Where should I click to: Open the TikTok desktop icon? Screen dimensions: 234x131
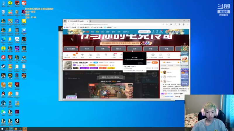[17, 122]
